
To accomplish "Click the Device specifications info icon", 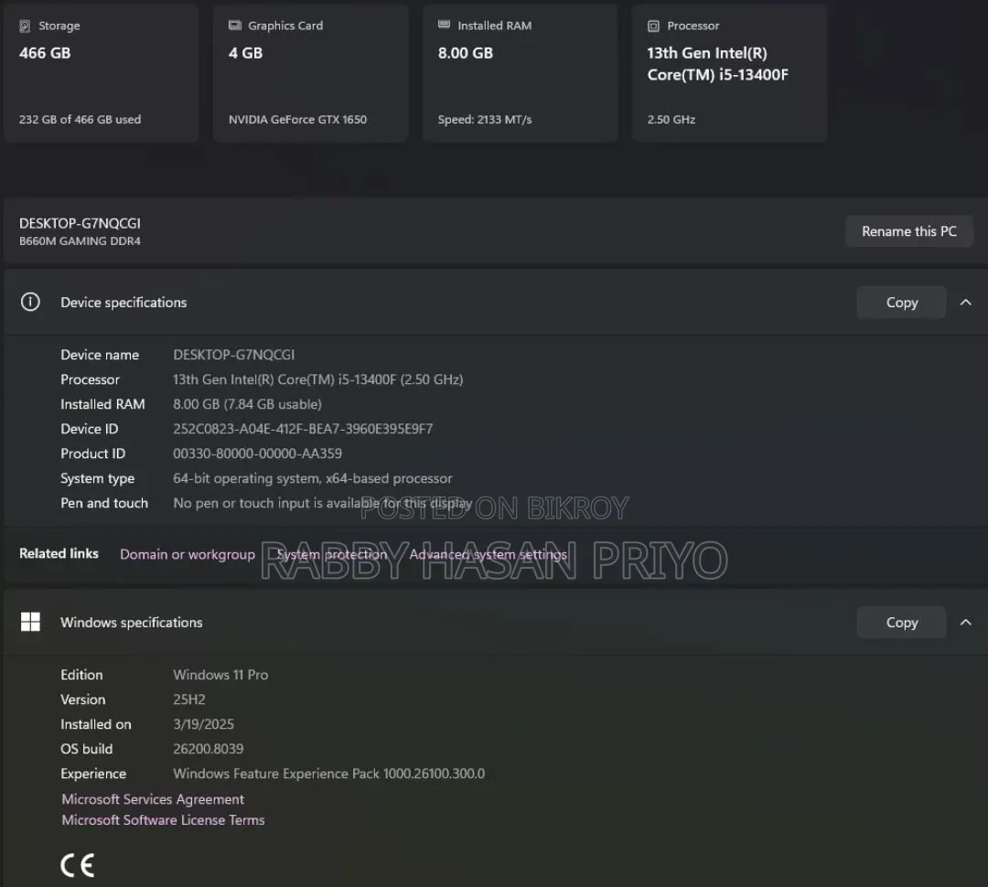I will (x=30, y=302).
